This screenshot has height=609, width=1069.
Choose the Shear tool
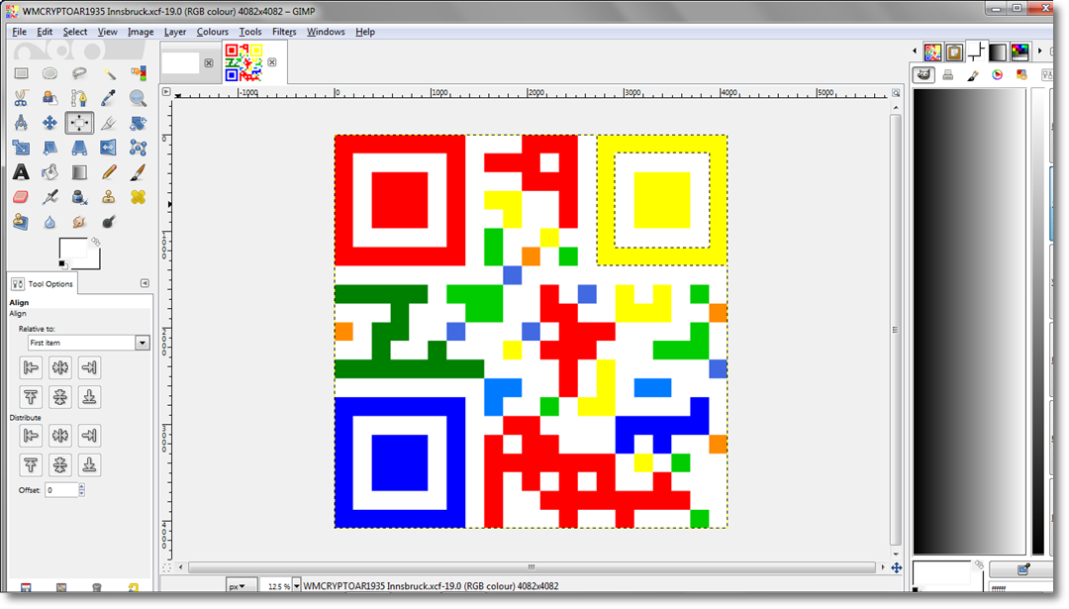pos(49,148)
